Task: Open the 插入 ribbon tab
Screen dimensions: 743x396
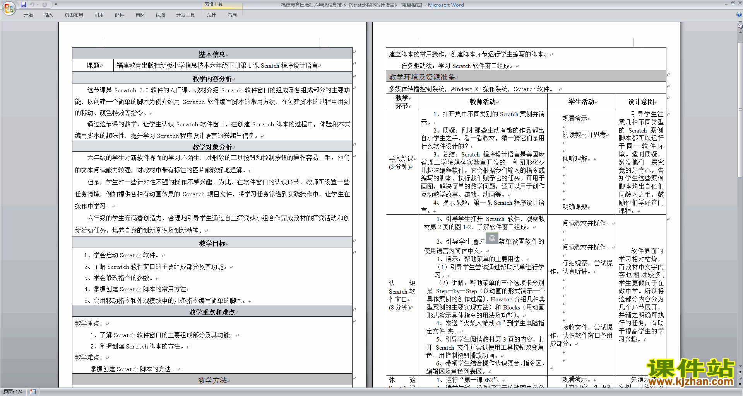Action: [48, 15]
